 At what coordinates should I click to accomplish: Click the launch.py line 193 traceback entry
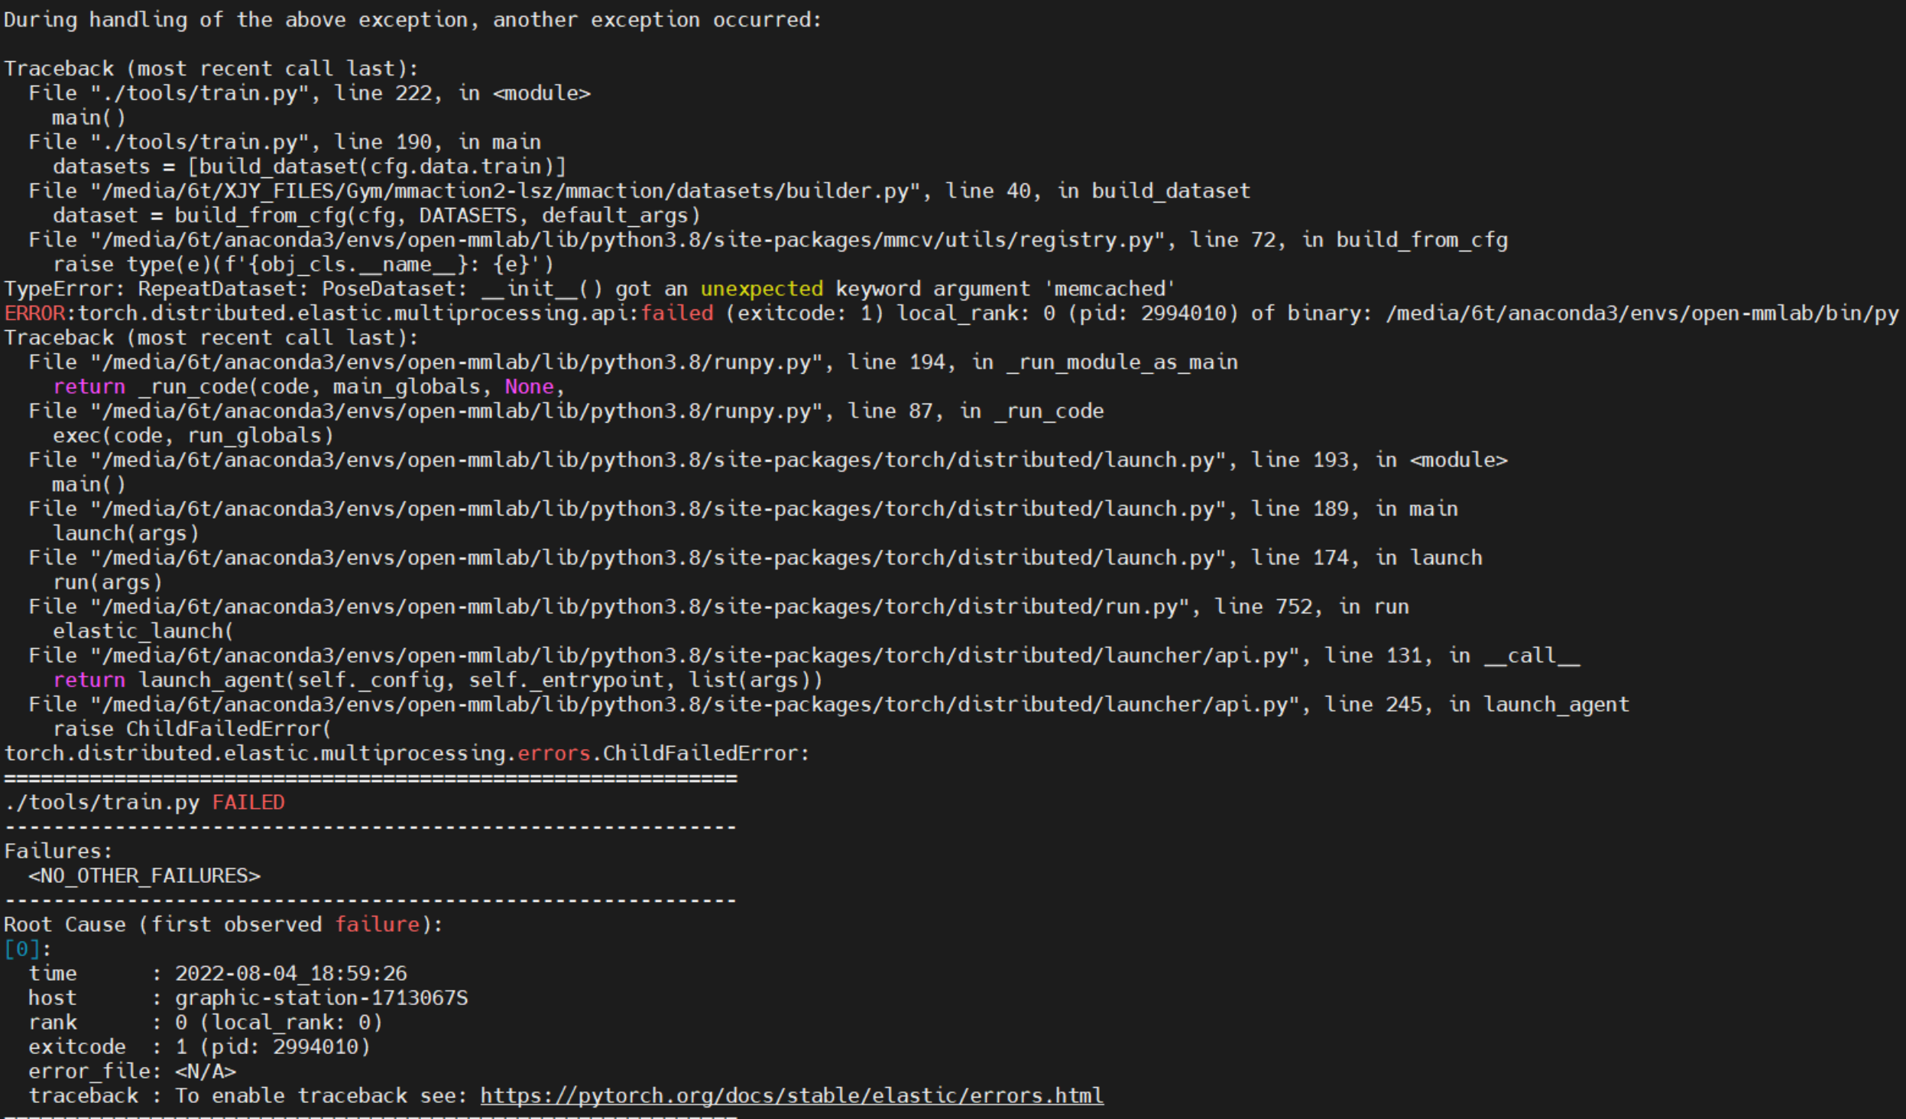764,459
